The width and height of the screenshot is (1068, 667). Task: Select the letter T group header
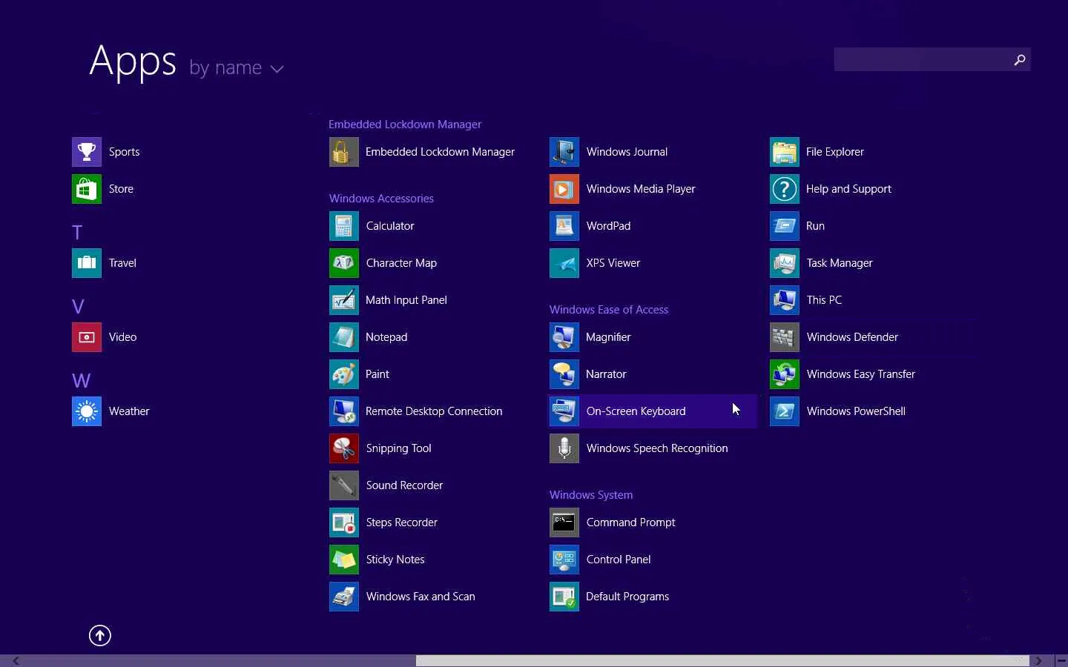pyautogui.click(x=77, y=233)
